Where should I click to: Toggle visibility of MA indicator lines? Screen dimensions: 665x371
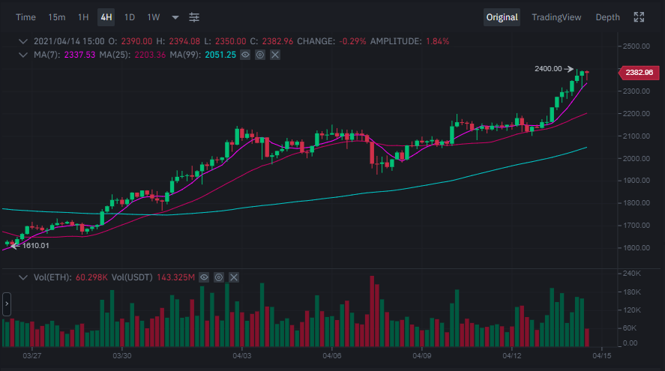(245, 55)
